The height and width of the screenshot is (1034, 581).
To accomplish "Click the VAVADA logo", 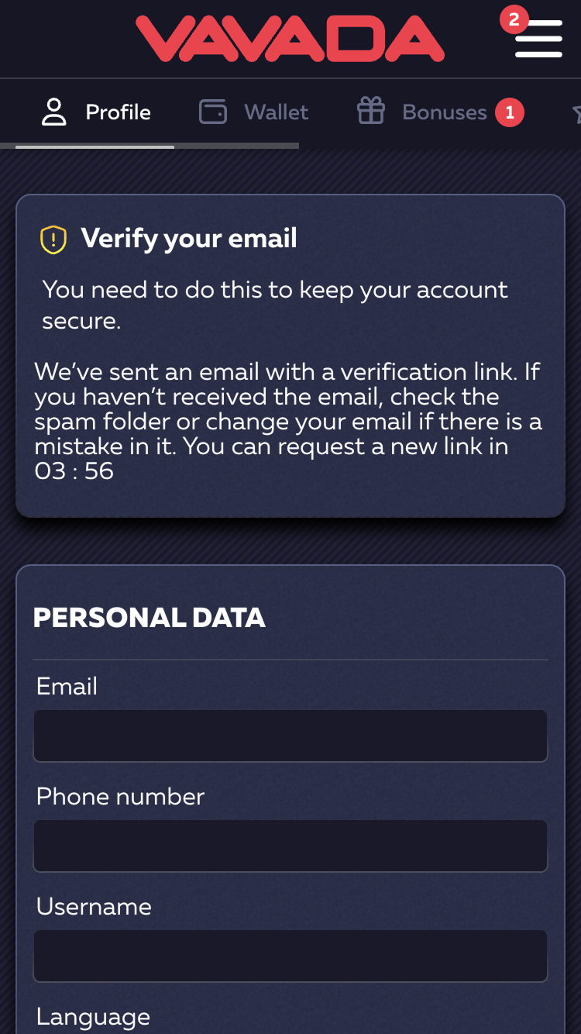I will 290,39.
